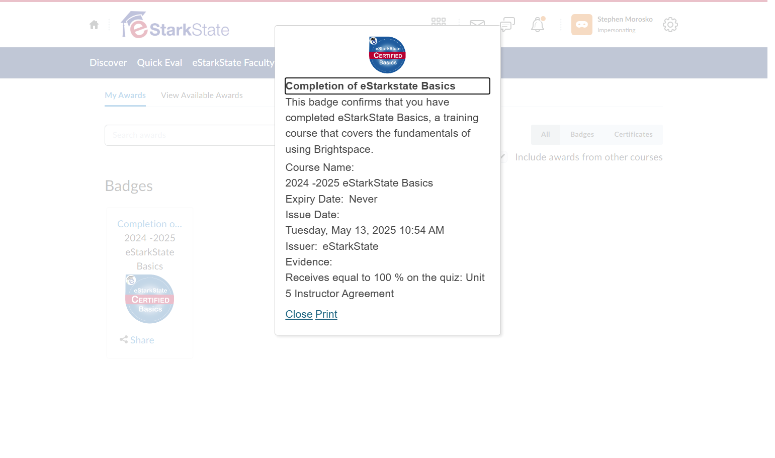Click the user avatar icon
The width and height of the screenshot is (775, 458).
(x=582, y=25)
